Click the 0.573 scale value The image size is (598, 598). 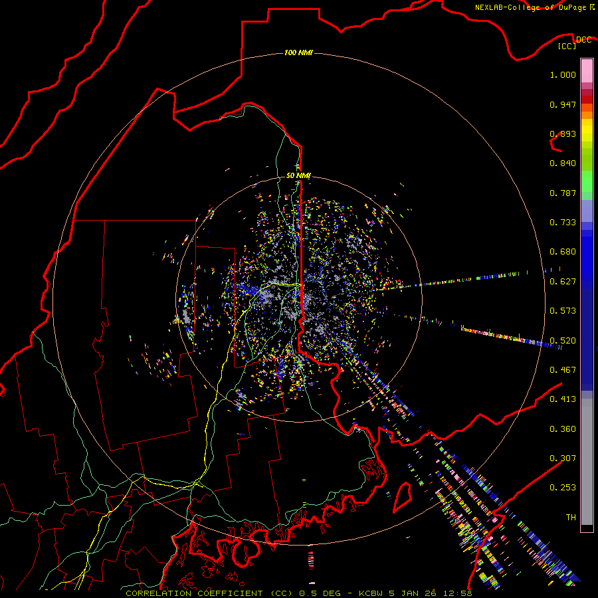tap(563, 311)
